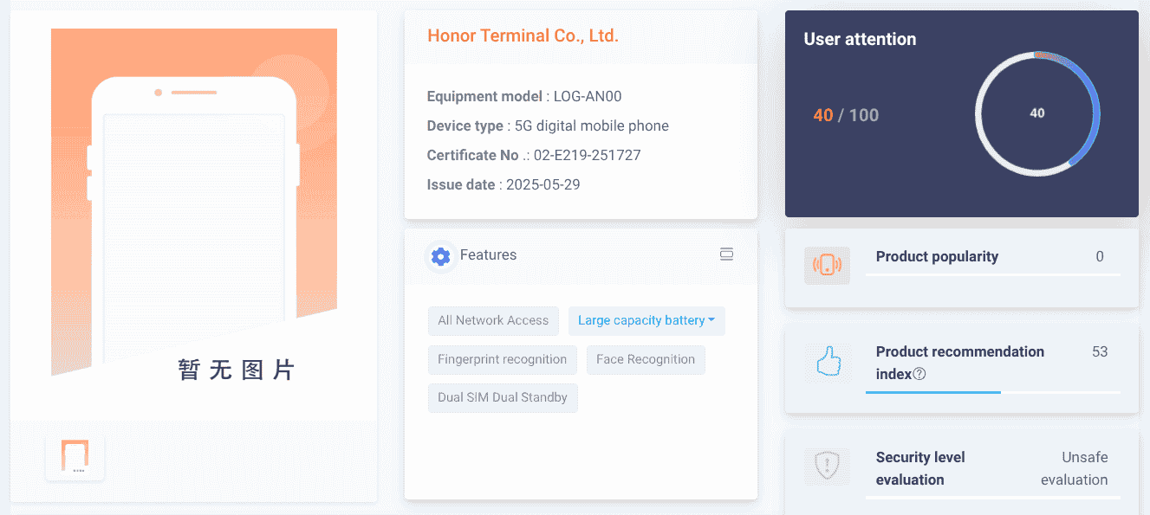Image resolution: width=1150 pixels, height=515 pixels.
Task: Click the Product popularity label
Action: (937, 257)
